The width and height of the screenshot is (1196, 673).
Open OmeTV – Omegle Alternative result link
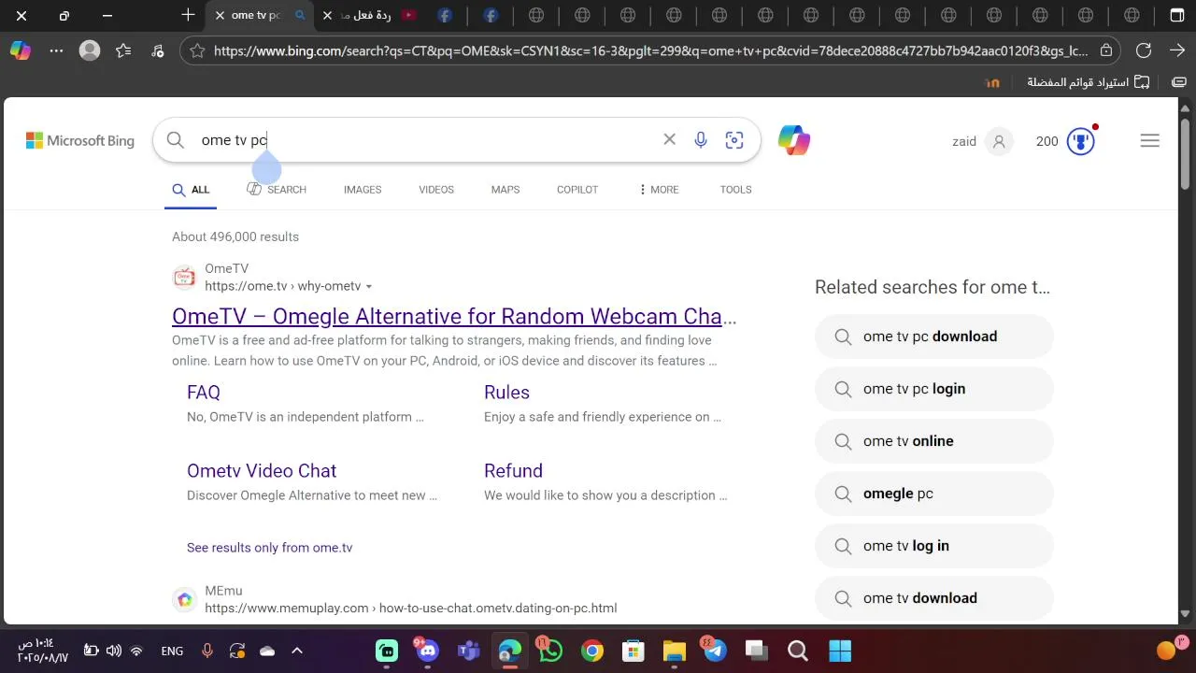point(454,316)
